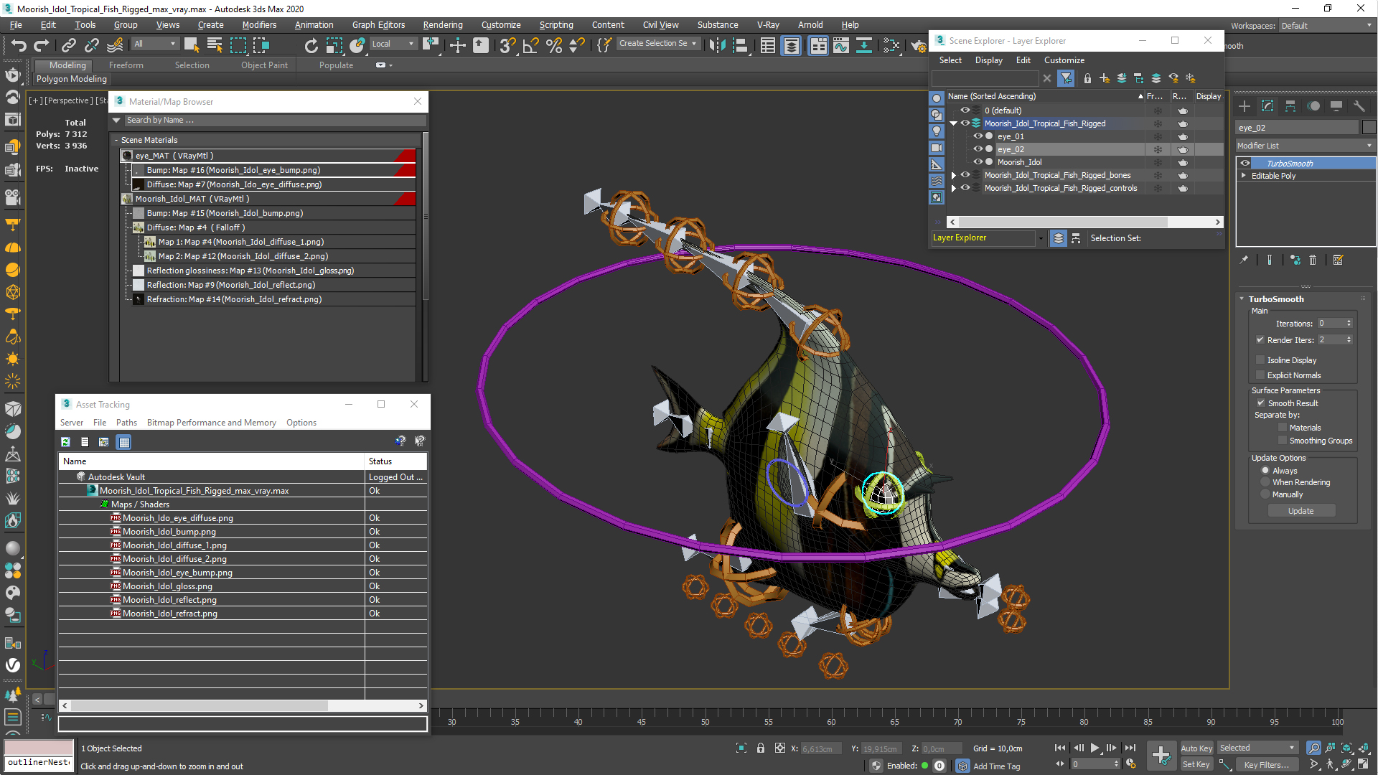Image resolution: width=1378 pixels, height=775 pixels.
Task: Hide eye_02 using its eye icon
Action: 978,149
